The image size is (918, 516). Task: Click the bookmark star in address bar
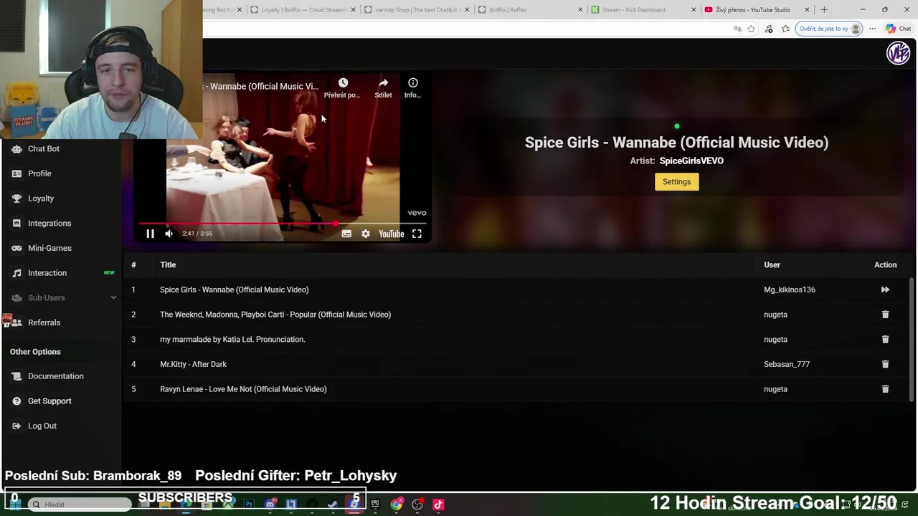click(x=751, y=29)
